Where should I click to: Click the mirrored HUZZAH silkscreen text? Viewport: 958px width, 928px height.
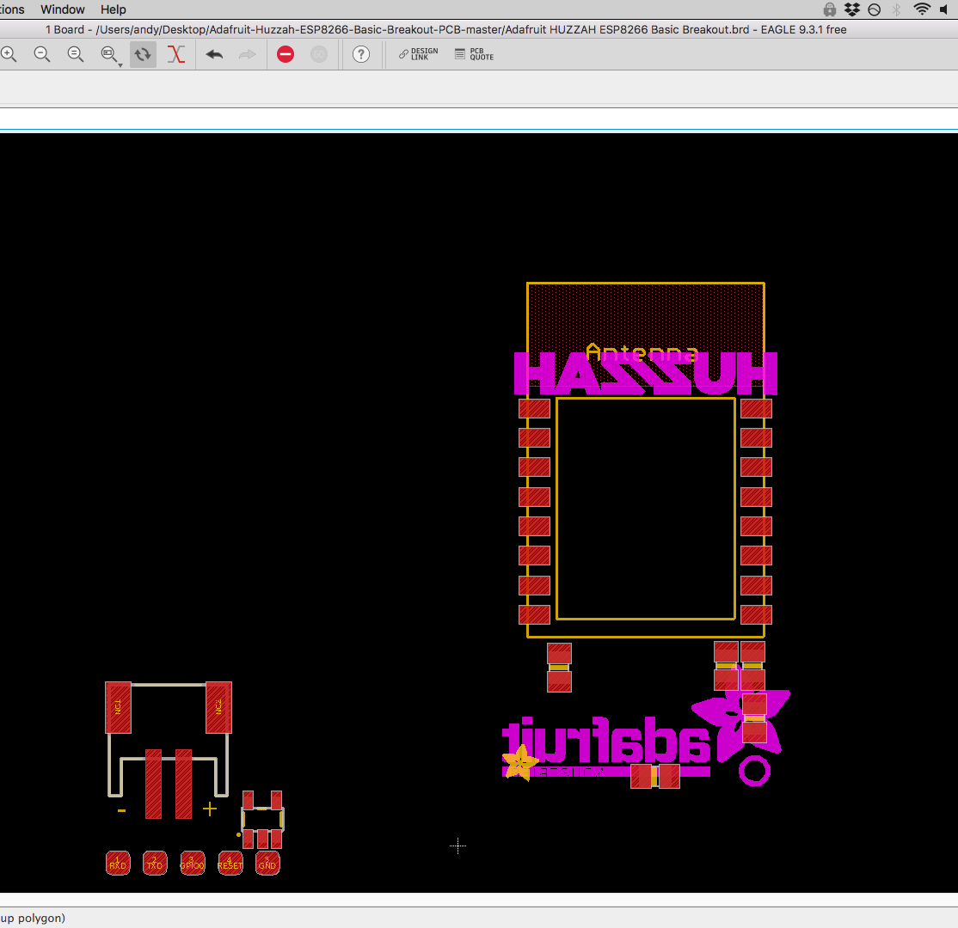click(646, 373)
